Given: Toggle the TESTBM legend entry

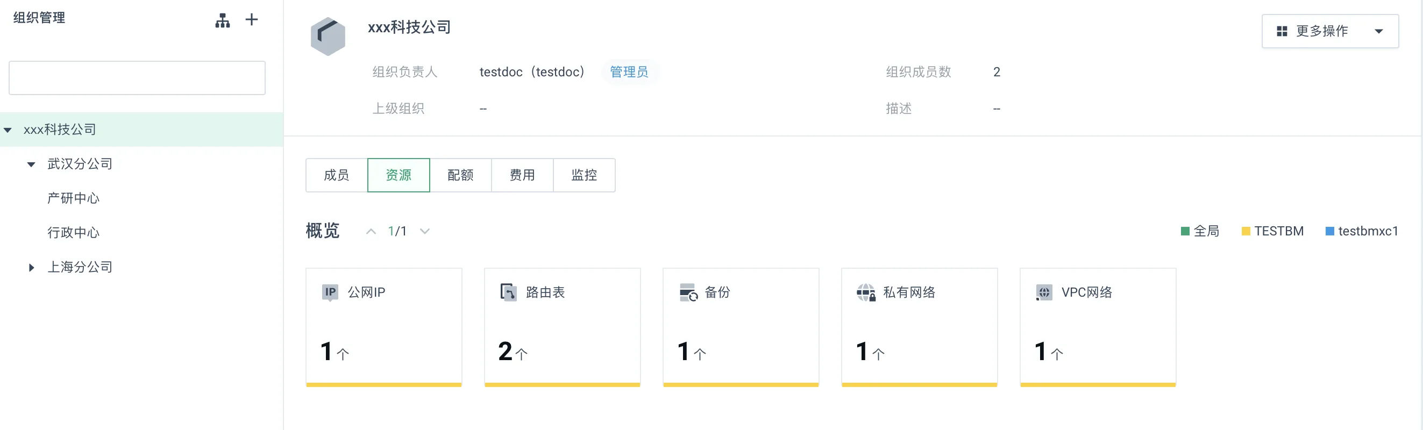Looking at the screenshot, I should tap(1272, 231).
